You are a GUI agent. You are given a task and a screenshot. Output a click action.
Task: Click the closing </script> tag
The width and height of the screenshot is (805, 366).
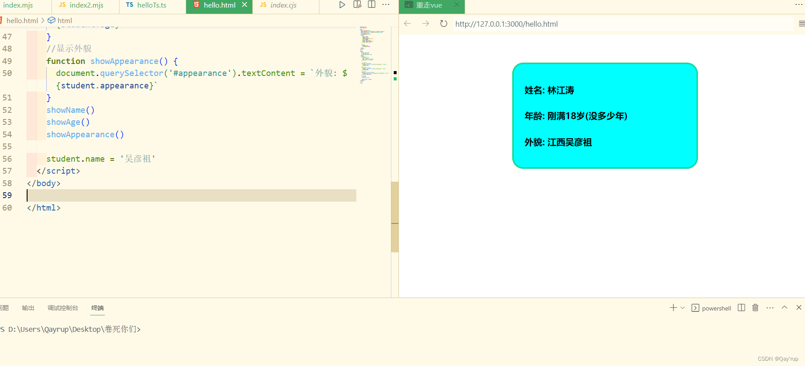[59, 171]
